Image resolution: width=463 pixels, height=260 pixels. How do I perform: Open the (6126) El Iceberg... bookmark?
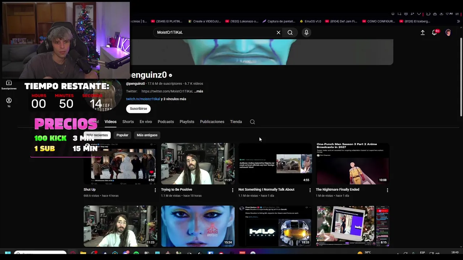[415, 21]
